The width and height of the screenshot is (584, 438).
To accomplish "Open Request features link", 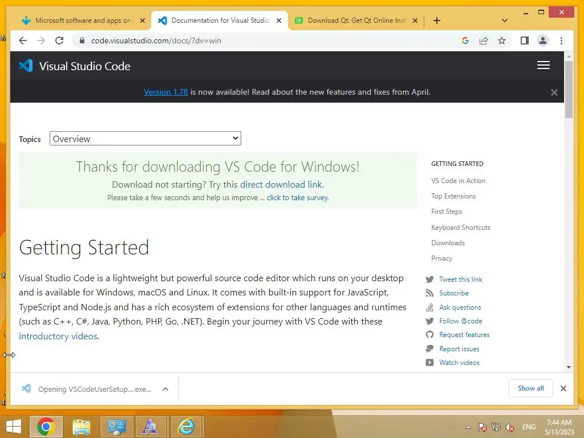I will pyautogui.click(x=464, y=335).
